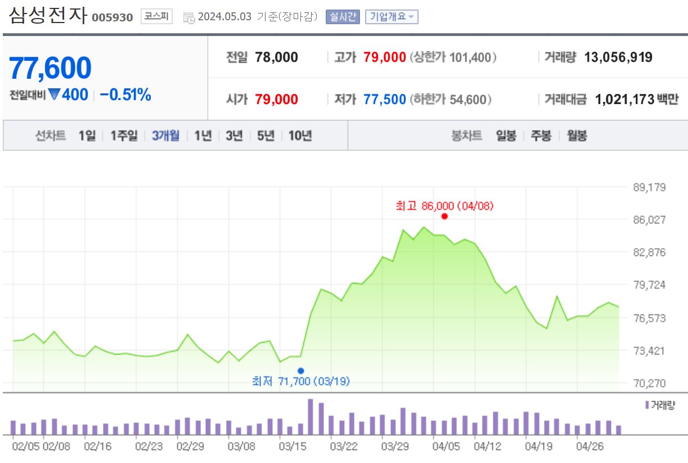Click the 79,724 y-axis label

(650, 285)
